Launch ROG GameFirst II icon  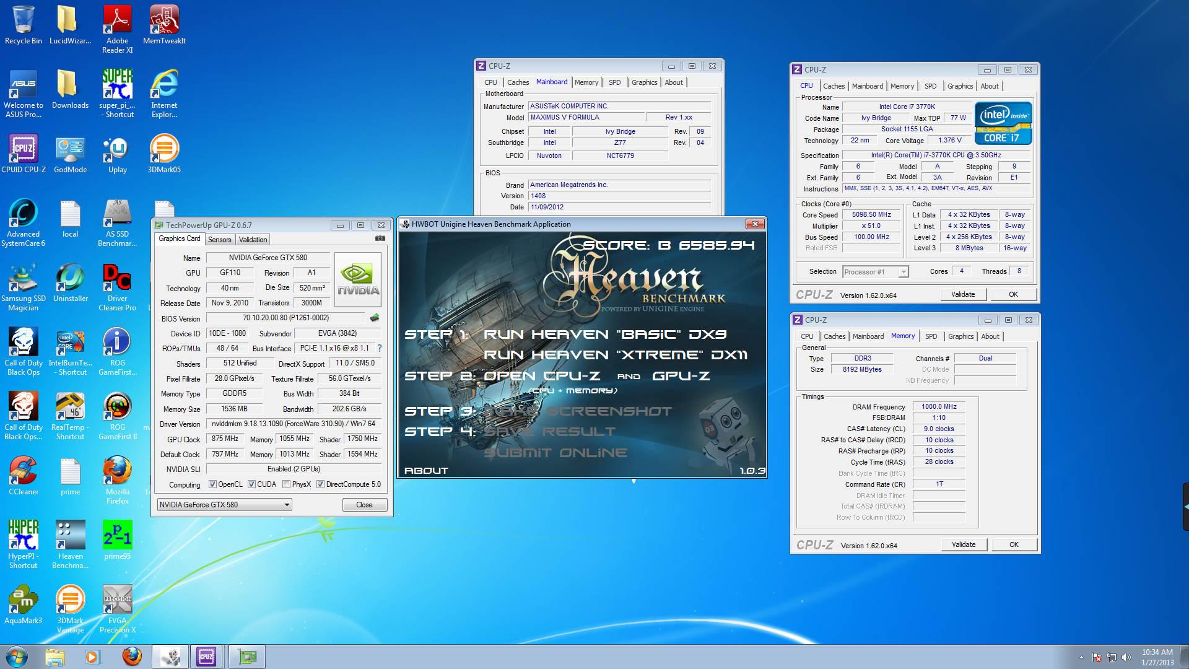coord(117,416)
